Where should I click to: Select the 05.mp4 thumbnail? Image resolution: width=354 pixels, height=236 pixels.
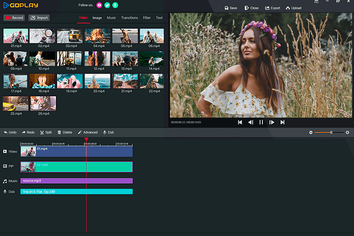125,36
